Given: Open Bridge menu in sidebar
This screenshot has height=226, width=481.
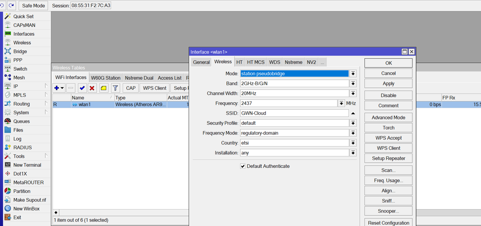Looking at the screenshot, I should pyautogui.click(x=20, y=51).
